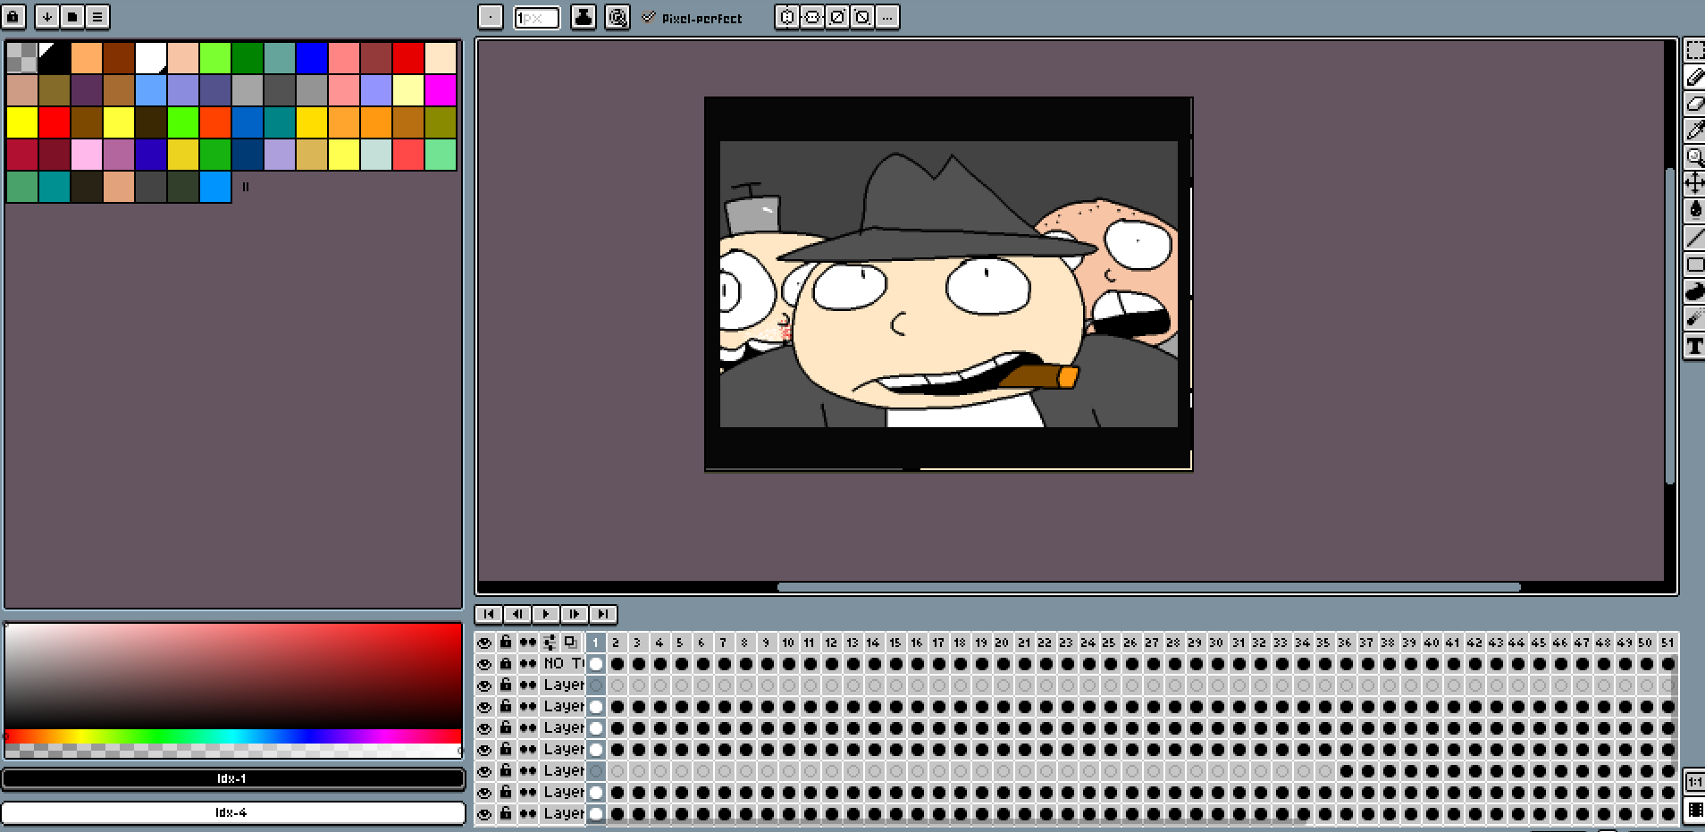Click the canvas vertical scrollbar
Screen dimensions: 1705x832
1670,326
